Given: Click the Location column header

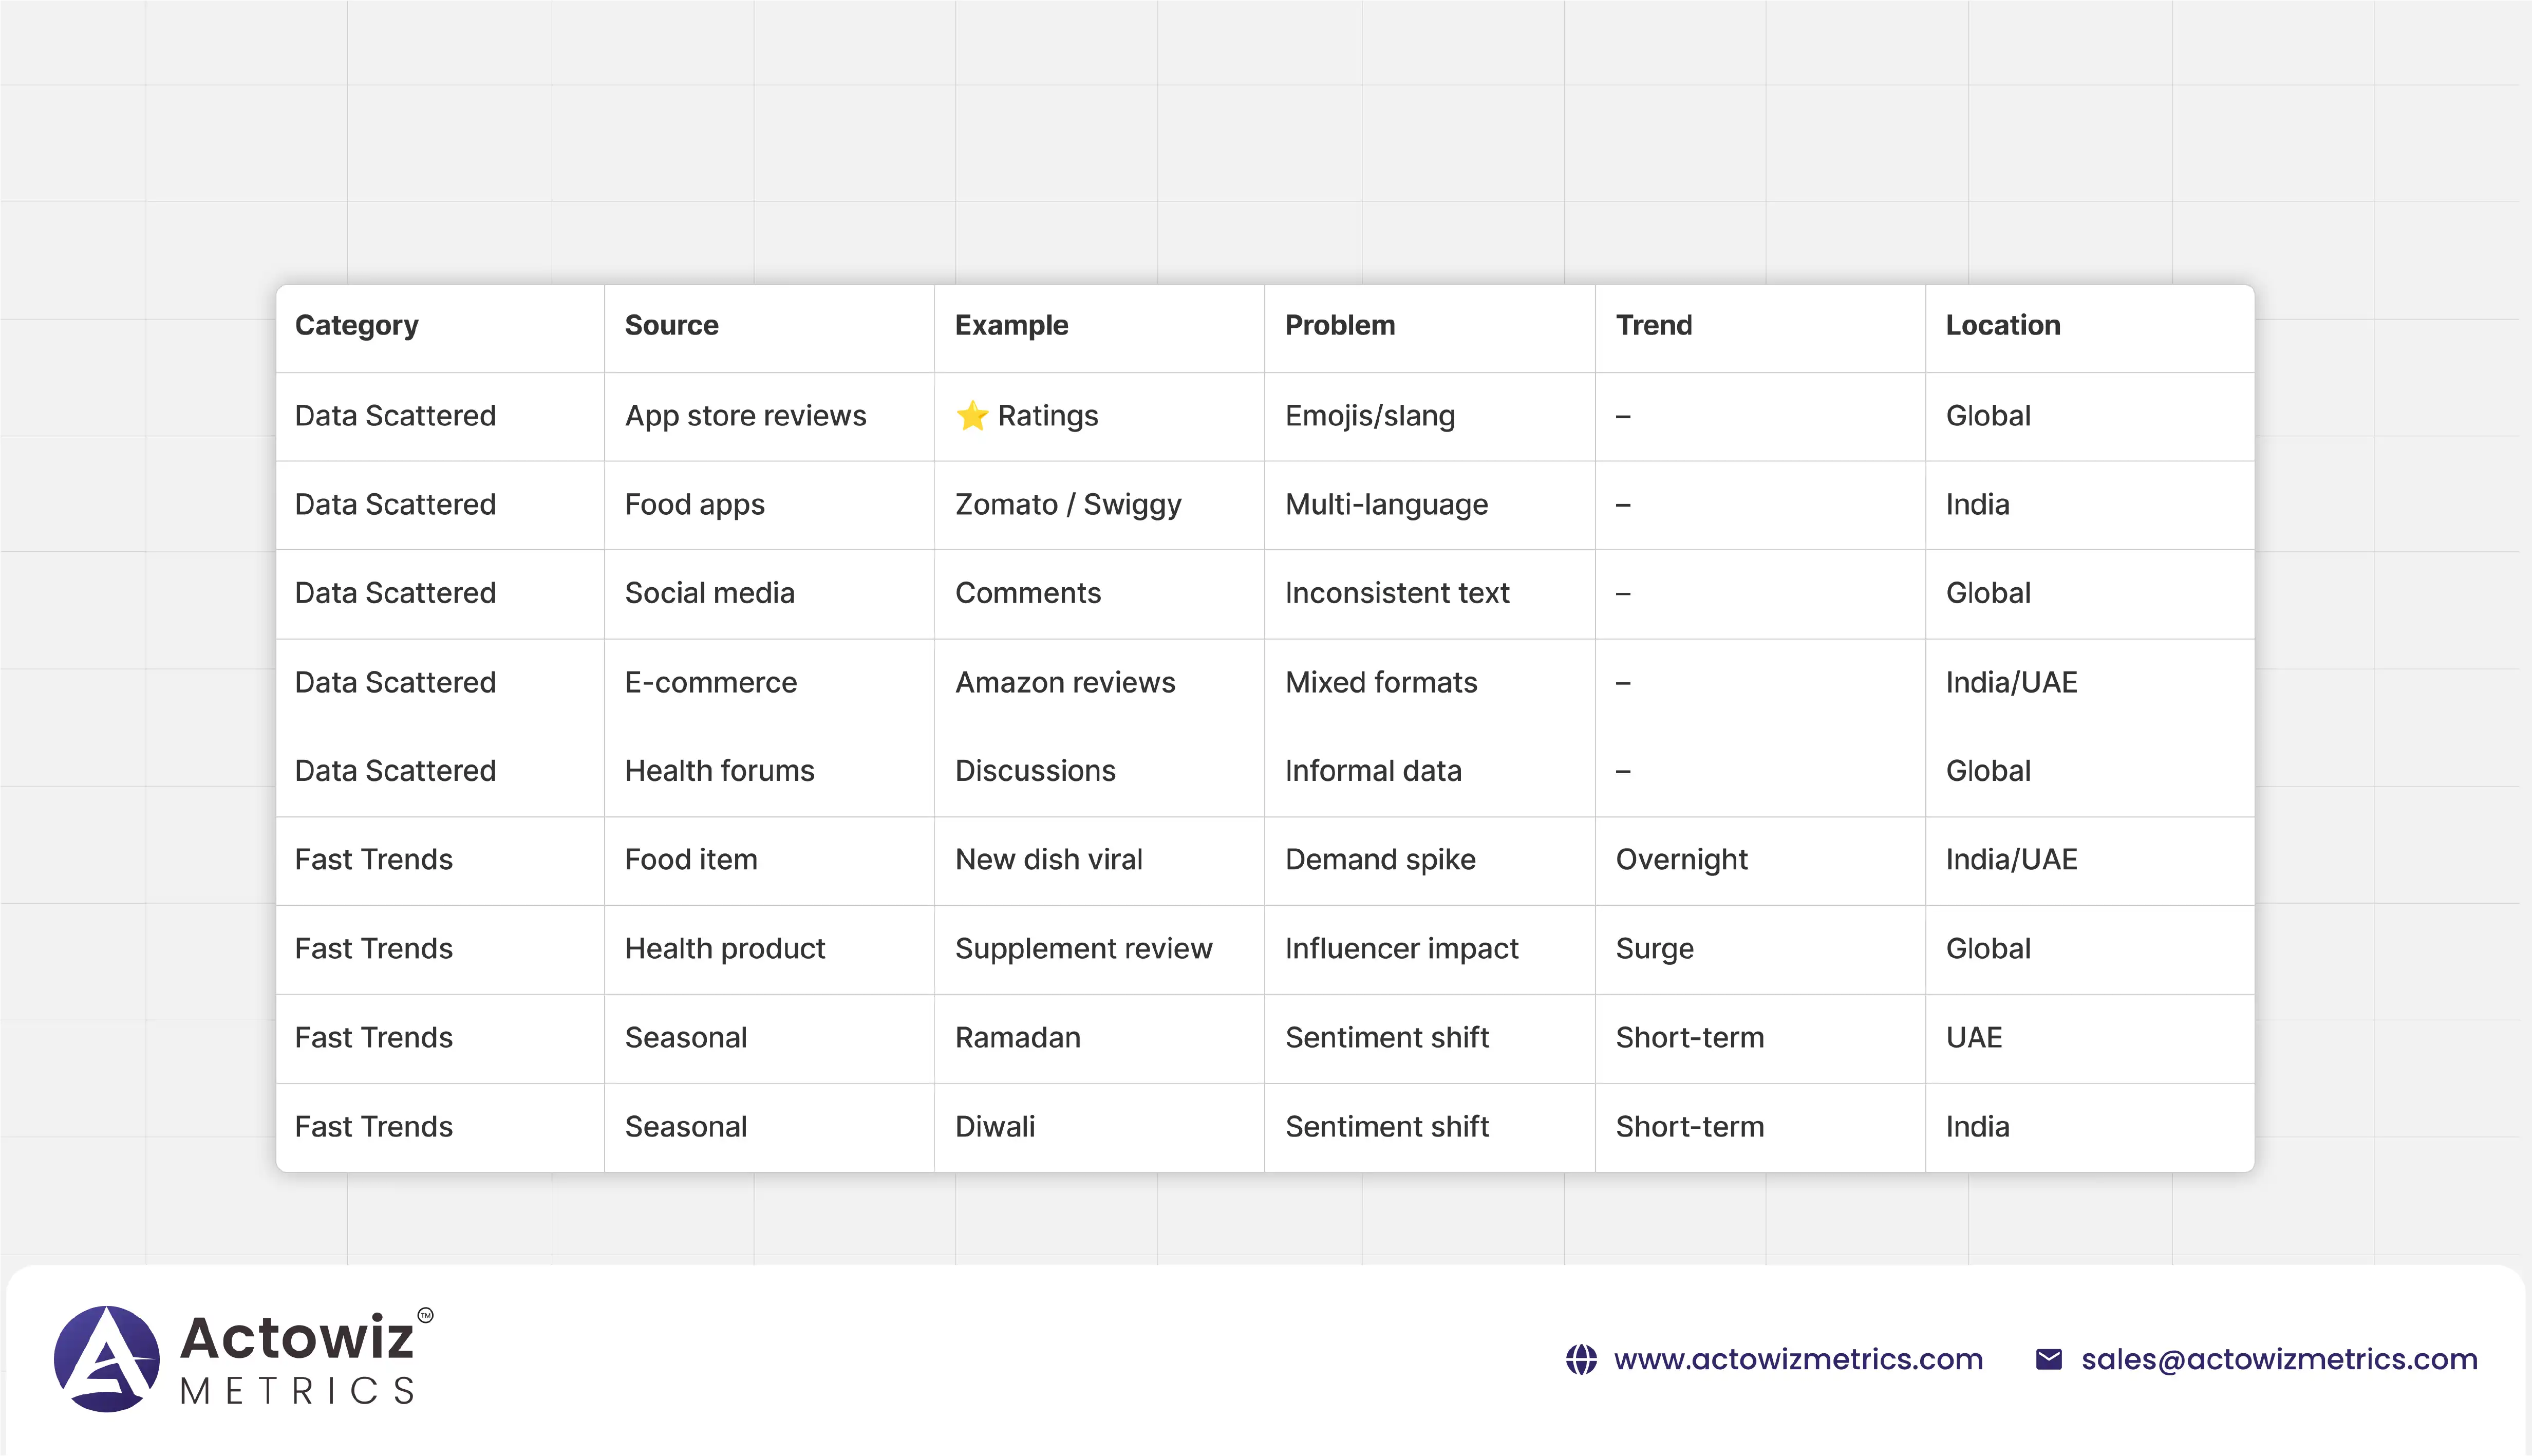Looking at the screenshot, I should click(2002, 325).
